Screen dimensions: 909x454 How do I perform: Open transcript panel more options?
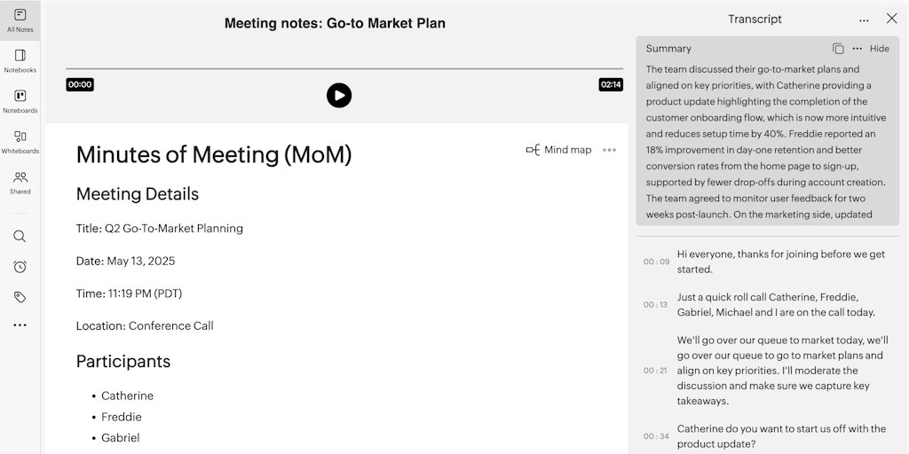coord(864,20)
